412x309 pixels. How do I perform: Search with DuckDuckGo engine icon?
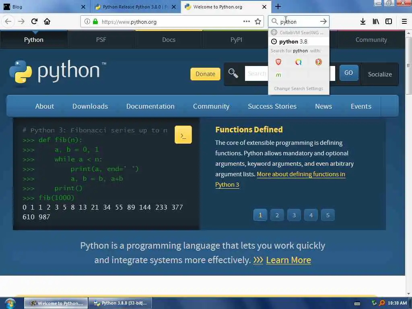(319, 62)
